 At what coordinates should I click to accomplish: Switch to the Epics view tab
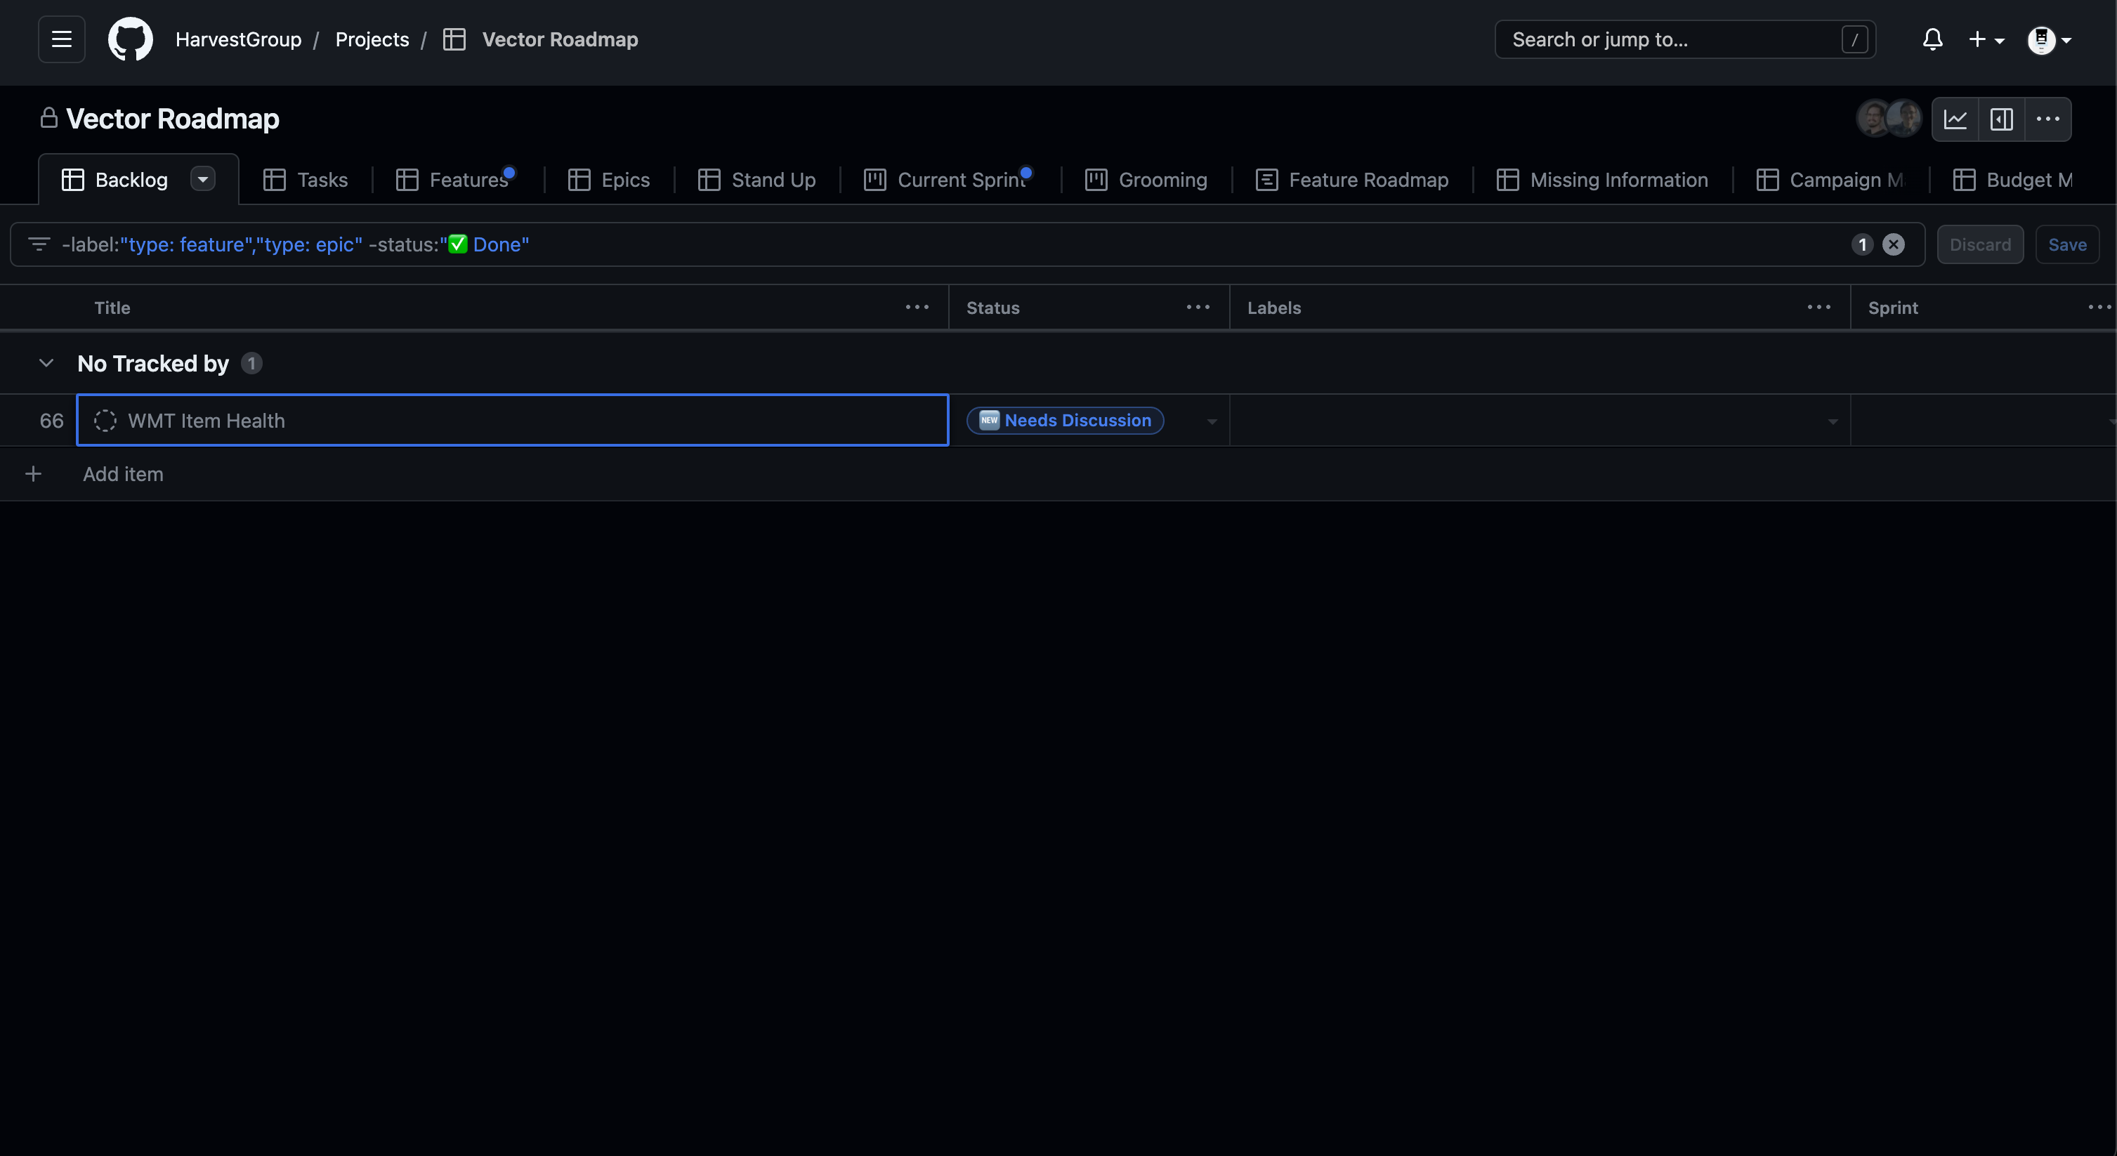609,180
